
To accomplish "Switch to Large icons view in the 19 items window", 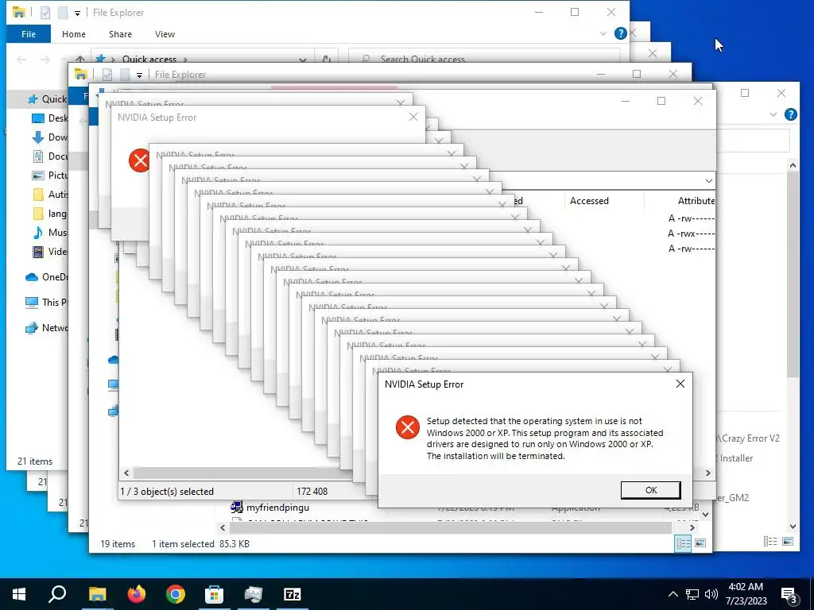I will (x=700, y=543).
